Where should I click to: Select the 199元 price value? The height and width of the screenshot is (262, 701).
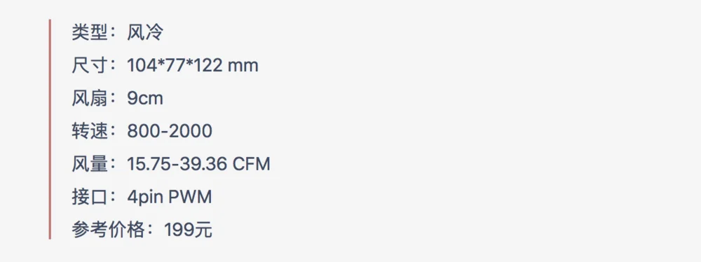pos(188,230)
